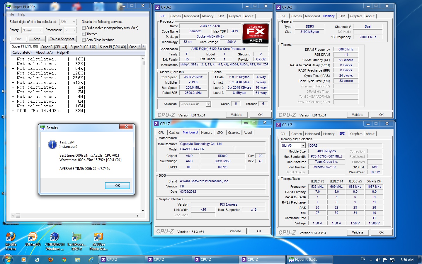Image resolution: width=422 pixels, height=264 pixels.
Task: Click OK in the Results dialog
Action: (118, 186)
